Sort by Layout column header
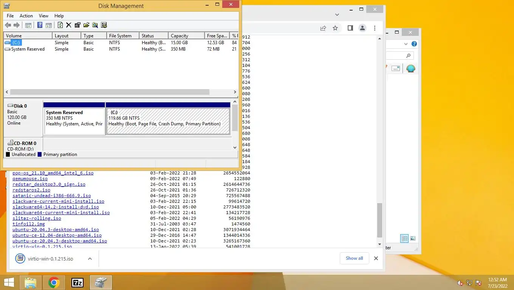 tap(67, 35)
